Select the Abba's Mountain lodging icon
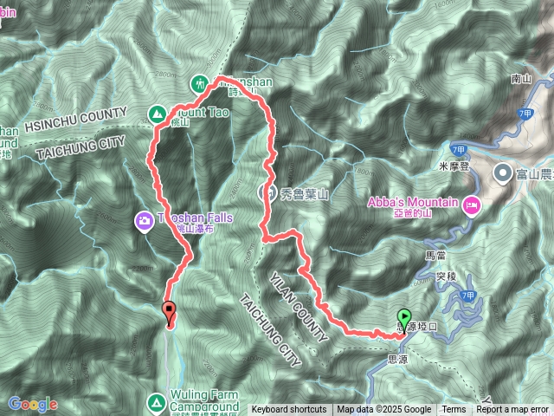This screenshot has height=416, width=554. (x=473, y=205)
